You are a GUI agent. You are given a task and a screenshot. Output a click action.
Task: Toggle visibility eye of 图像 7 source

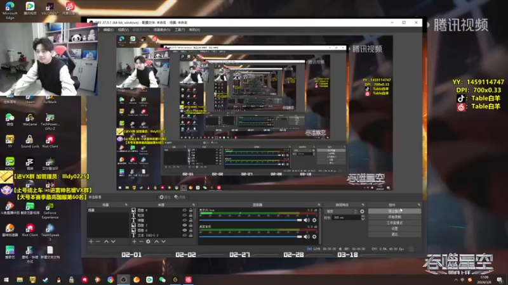tap(185, 225)
